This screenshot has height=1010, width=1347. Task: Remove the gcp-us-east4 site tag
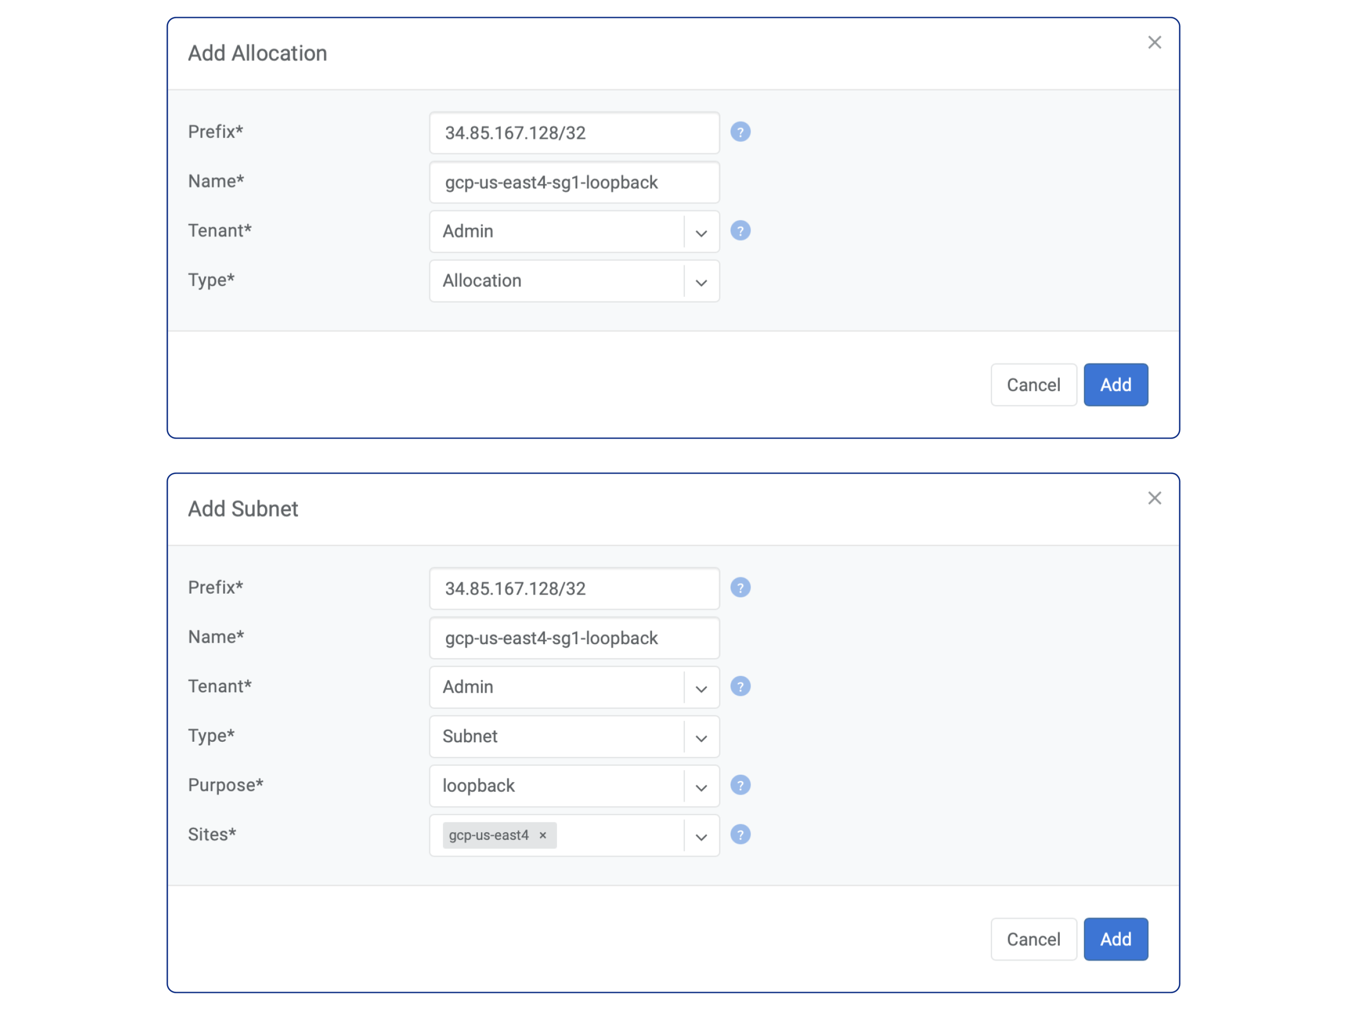[x=543, y=835]
